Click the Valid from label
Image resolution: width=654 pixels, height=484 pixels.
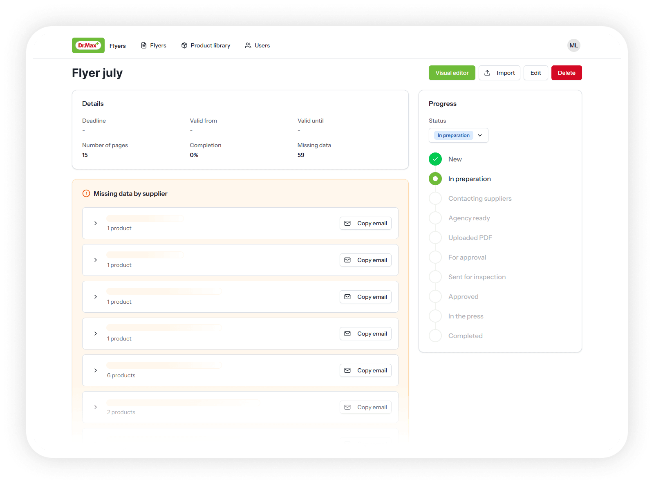[x=204, y=121]
